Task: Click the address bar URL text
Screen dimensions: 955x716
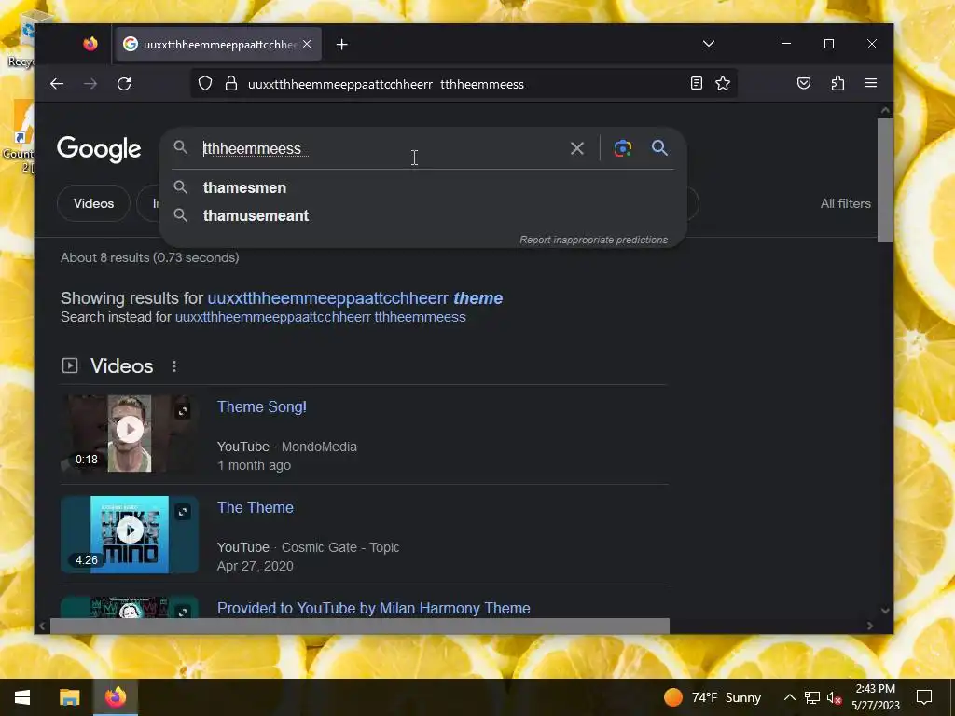Action: coord(385,84)
